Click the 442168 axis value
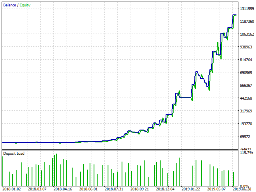256x192 pixels. (246, 98)
